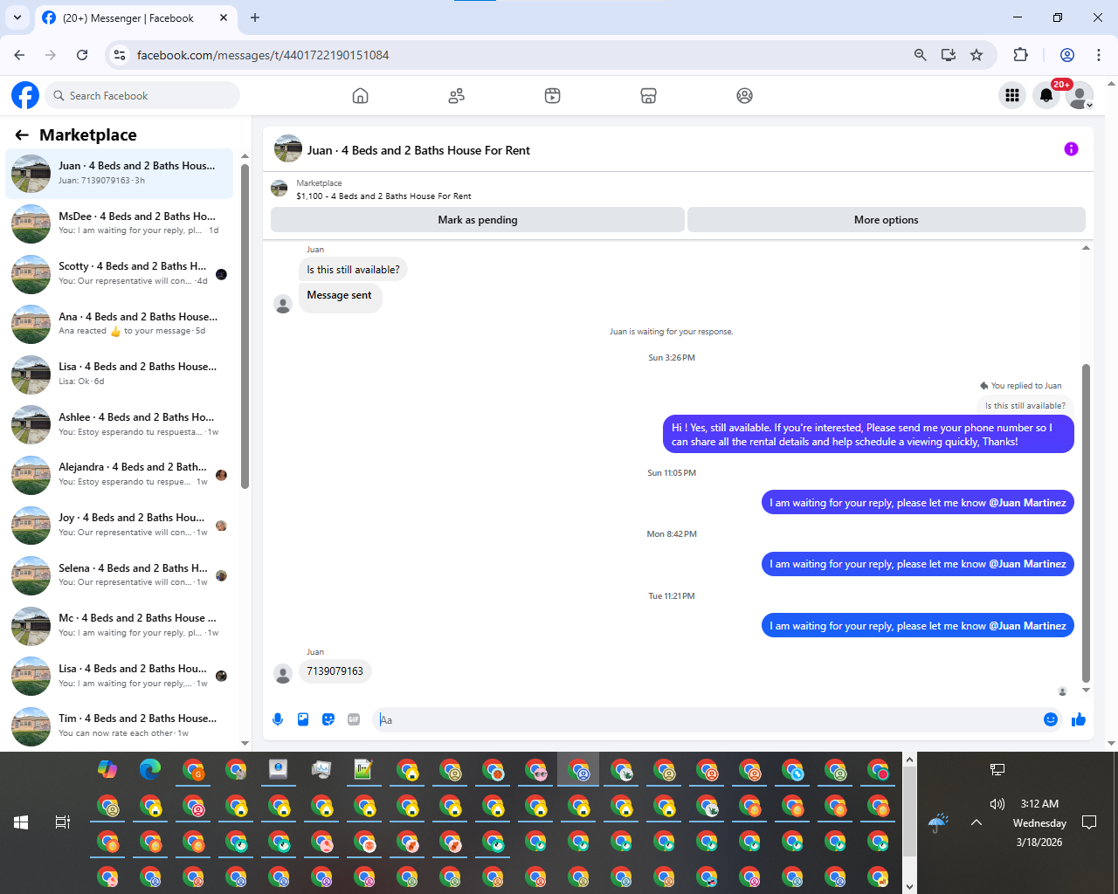Go to Home feed icon
Image resolution: width=1118 pixels, height=894 pixels.
(x=360, y=96)
